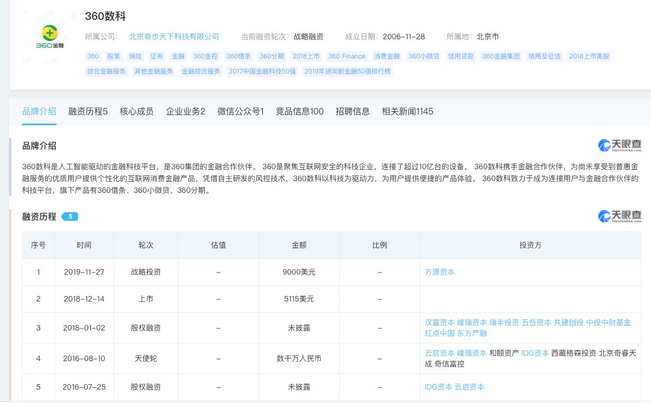Click IDG资本 in the 天使轮 row
Viewport: 651px width, 403px height.
pyautogui.click(x=535, y=353)
